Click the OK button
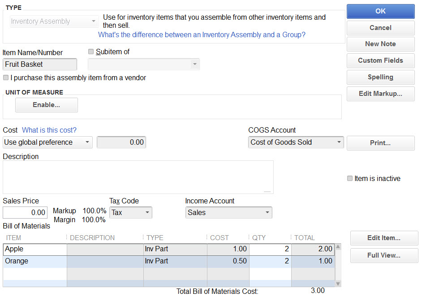The height and width of the screenshot is (297, 422). click(x=380, y=11)
